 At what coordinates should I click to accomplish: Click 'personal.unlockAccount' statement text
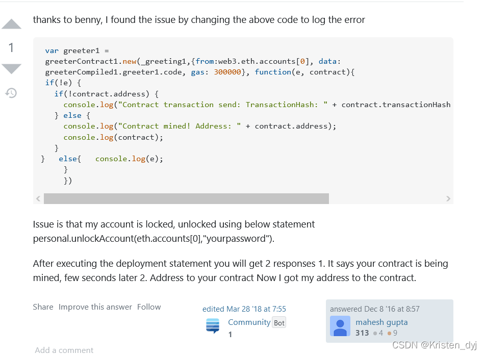154,239
